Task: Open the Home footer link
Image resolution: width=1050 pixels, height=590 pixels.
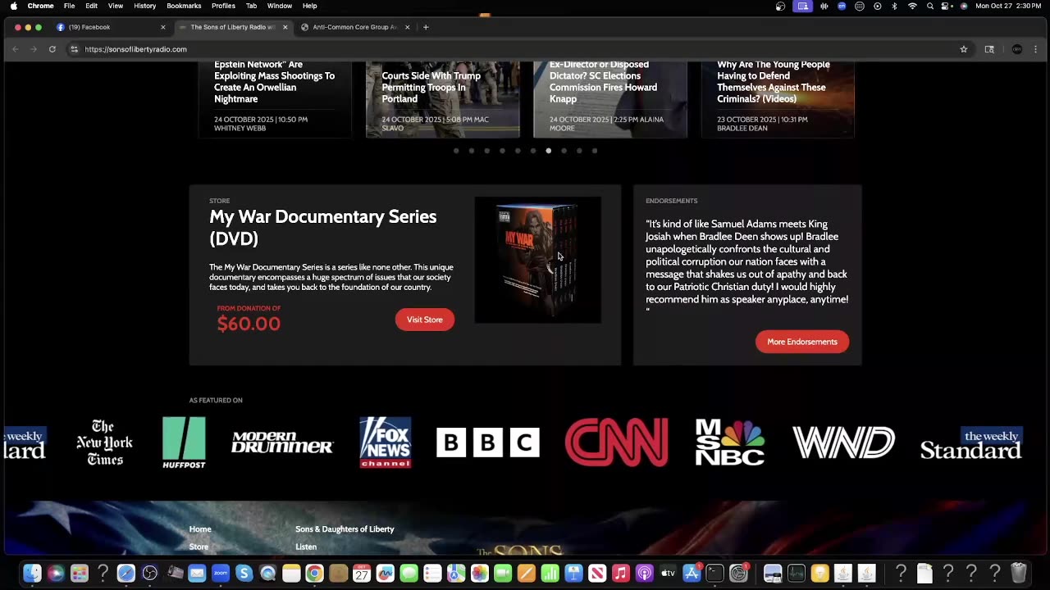Action: [x=200, y=529]
